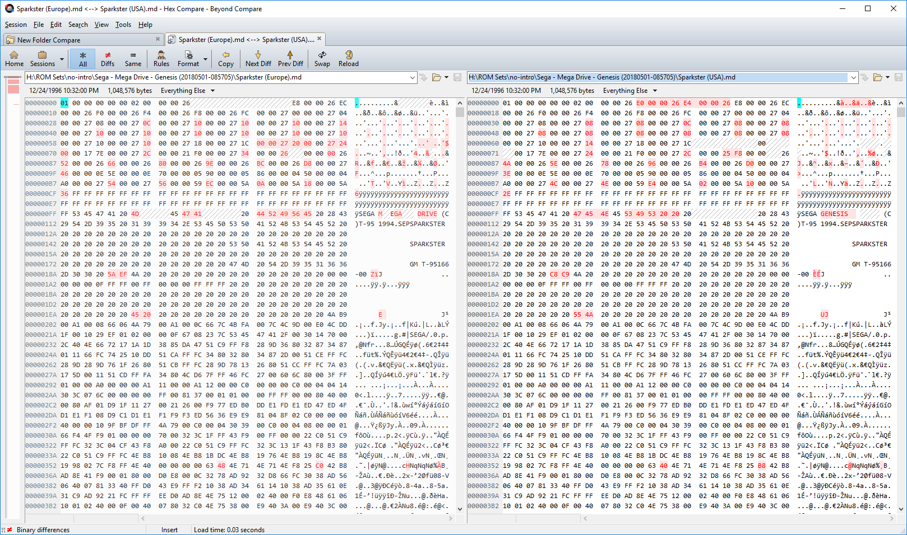Jump to Next Diff
Screen dimensions: 907x535
click(x=258, y=59)
